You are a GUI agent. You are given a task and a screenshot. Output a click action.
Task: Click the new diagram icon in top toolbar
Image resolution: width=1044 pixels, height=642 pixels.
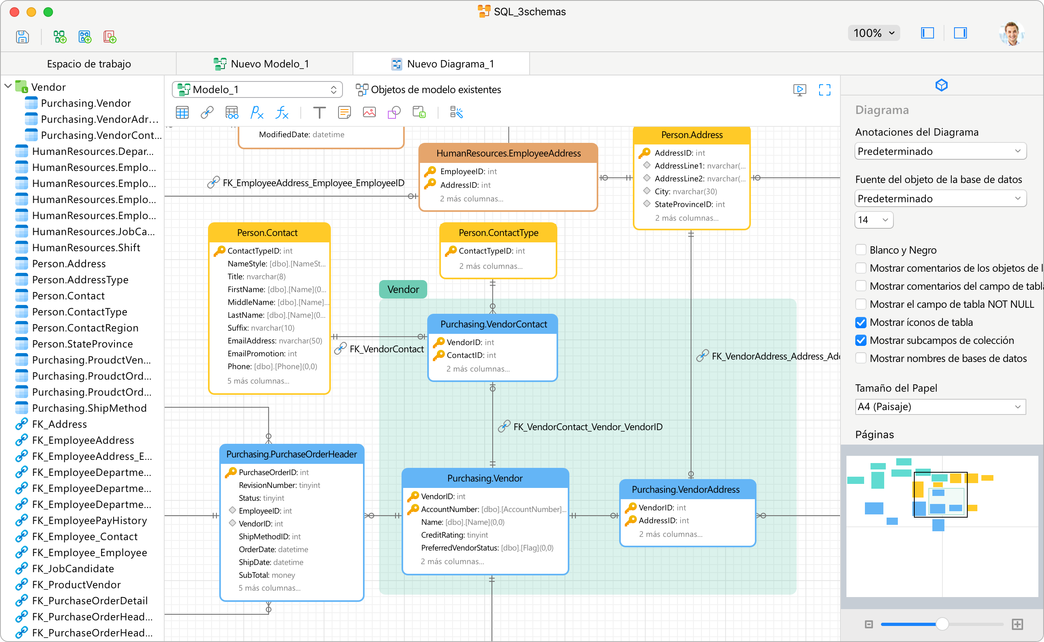click(85, 37)
